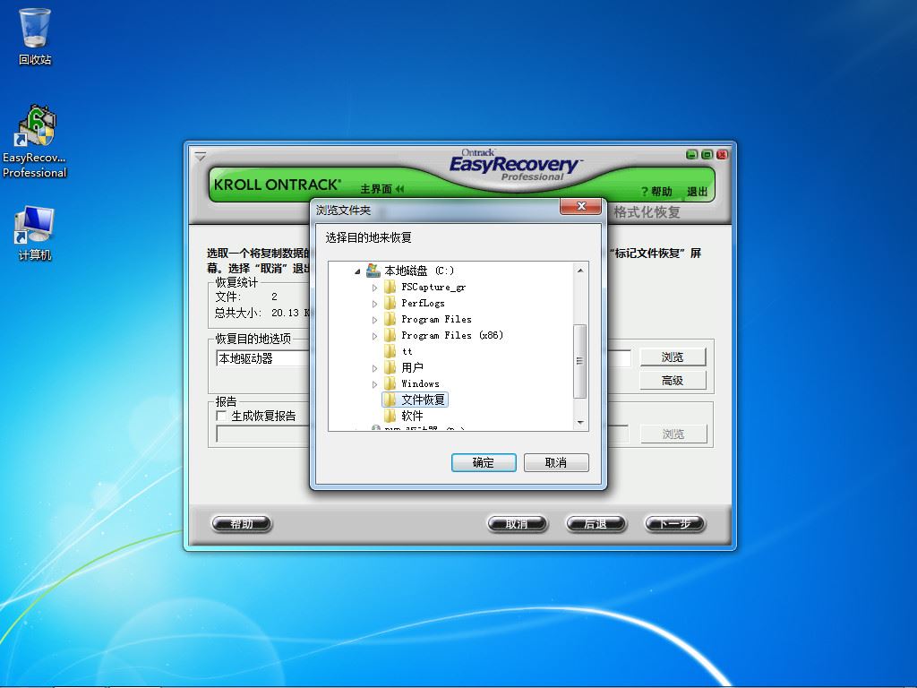Open 帮助 in the EasyRecovery header
917x688 pixels.
click(656, 192)
